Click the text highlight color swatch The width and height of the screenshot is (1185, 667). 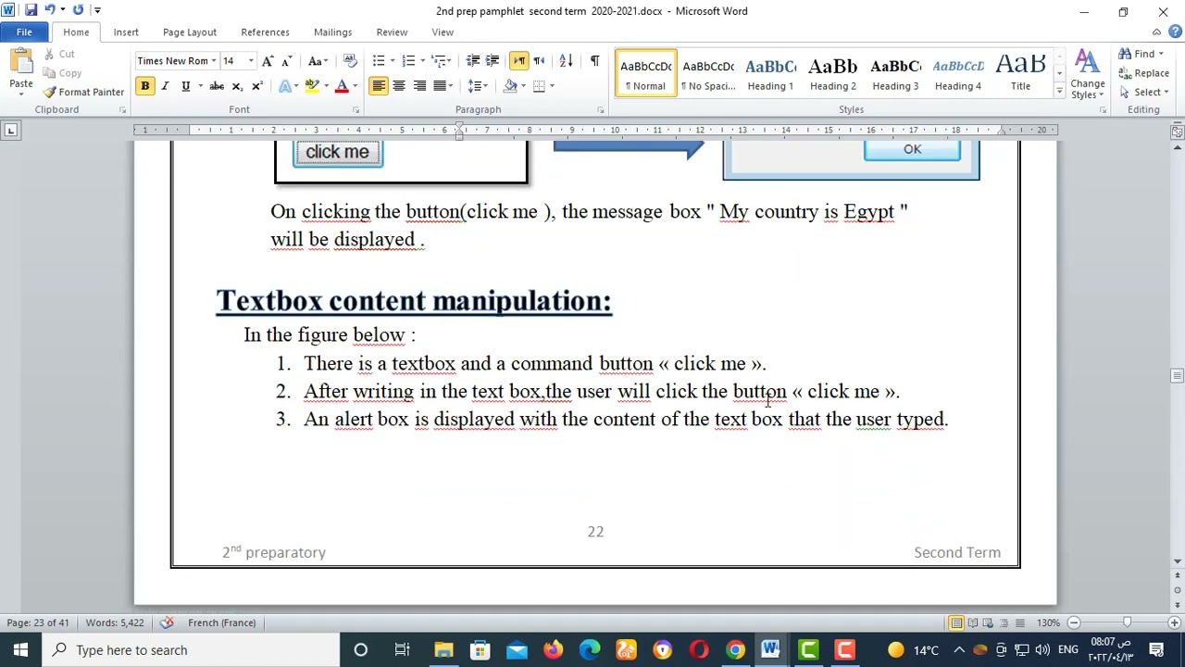[312, 86]
